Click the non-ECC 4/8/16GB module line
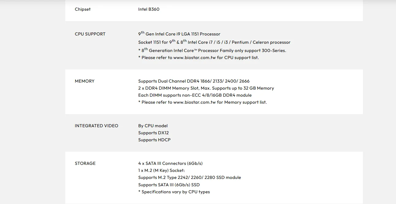The width and height of the screenshot is (396, 204). tap(195, 95)
